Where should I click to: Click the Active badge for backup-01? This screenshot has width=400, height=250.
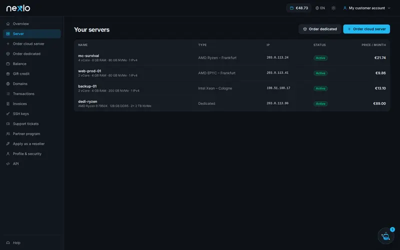[320, 88]
